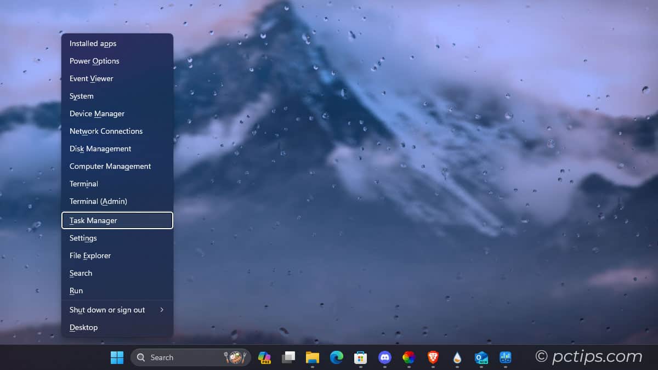The width and height of the screenshot is (658, 370).
Task: Open the Brave browser
Action: tap(433, 357)
